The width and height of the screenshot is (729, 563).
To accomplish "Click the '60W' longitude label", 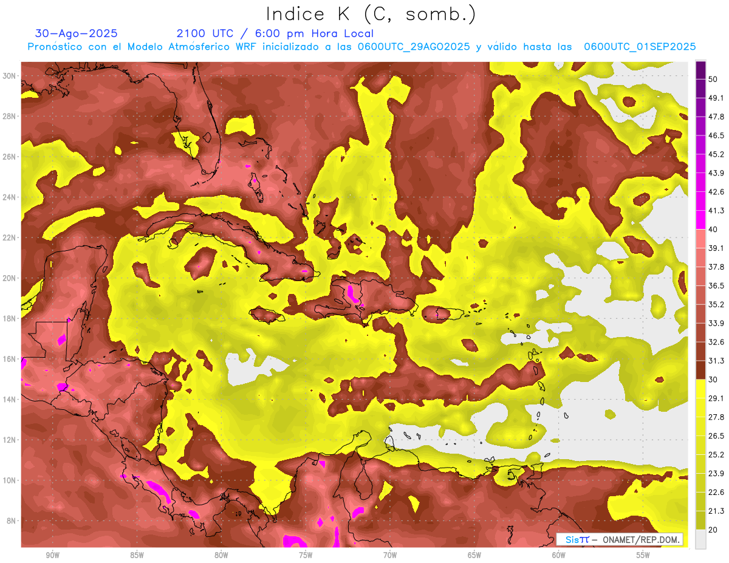I will click(x=559, y=556).
